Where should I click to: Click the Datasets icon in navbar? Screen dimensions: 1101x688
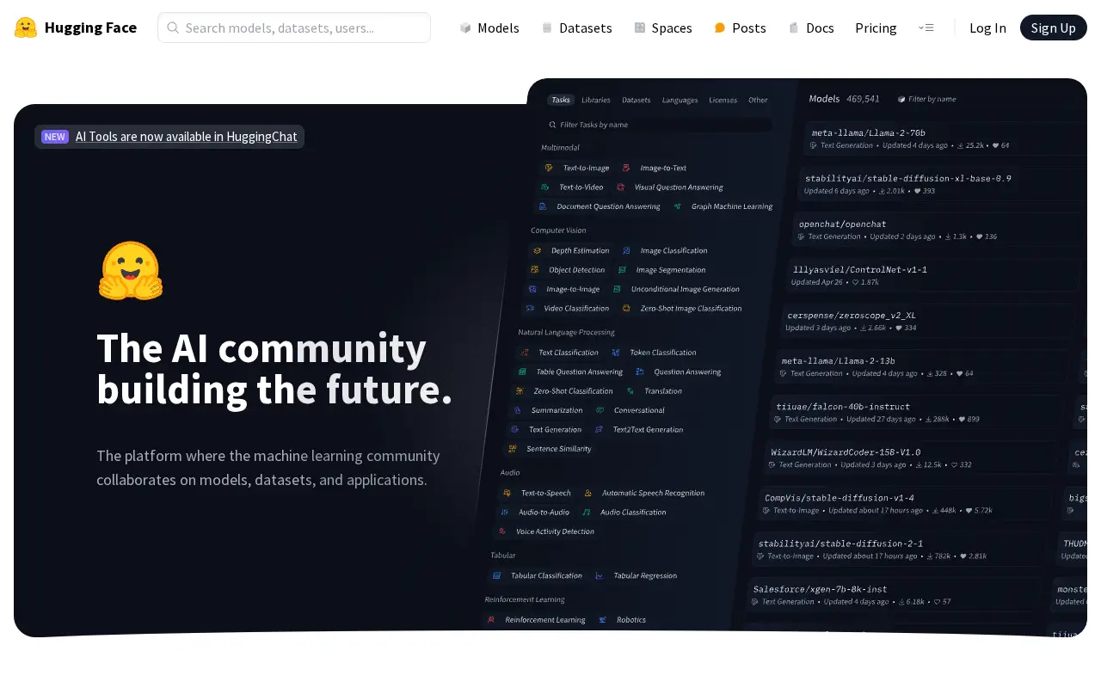click(x=547, y=28)
